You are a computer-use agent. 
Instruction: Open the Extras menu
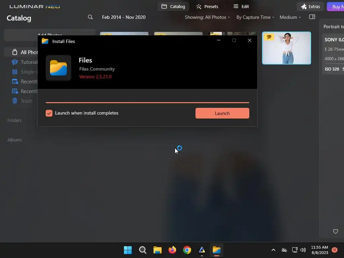tap(310, 7)
